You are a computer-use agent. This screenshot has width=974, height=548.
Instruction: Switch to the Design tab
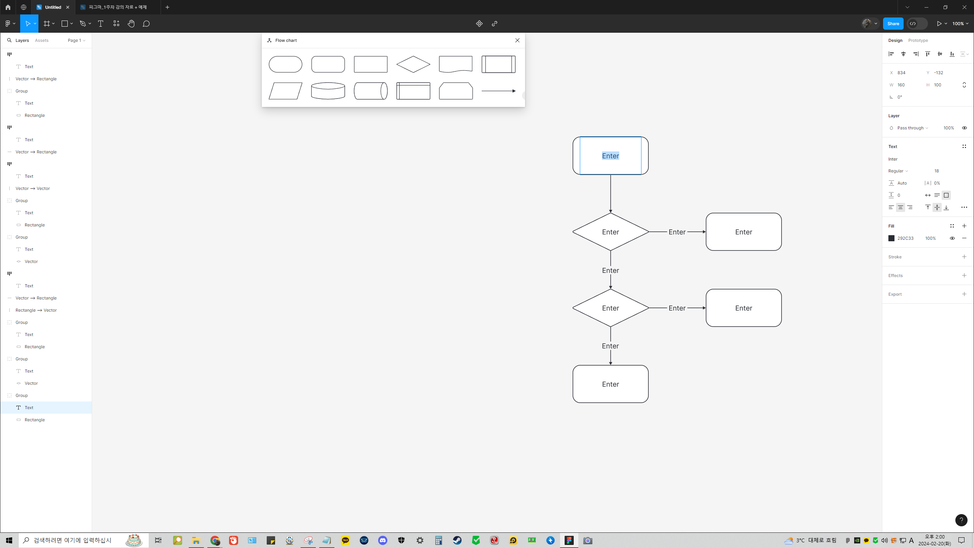(x=895, y=40)
